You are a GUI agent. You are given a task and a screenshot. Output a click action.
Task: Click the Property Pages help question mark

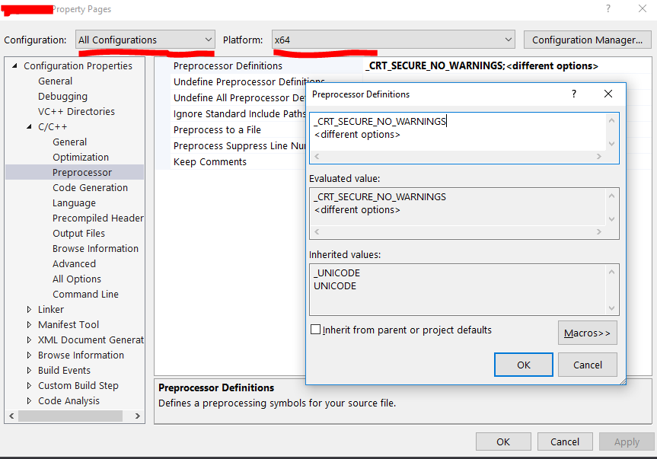pyautogui.click(x=608, y=9)
